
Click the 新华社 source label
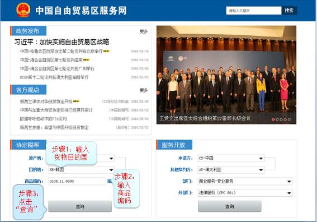pyautogui.click(x=122, y=127)
